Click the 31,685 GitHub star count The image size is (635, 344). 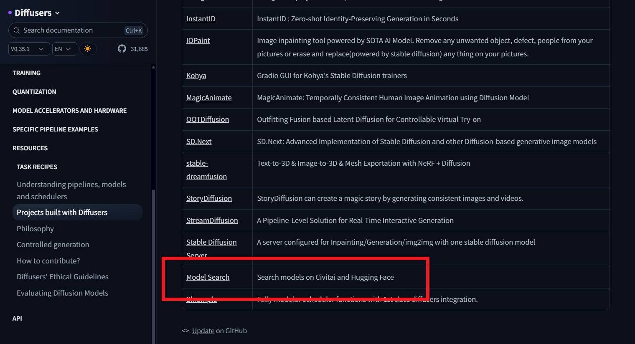139,49
